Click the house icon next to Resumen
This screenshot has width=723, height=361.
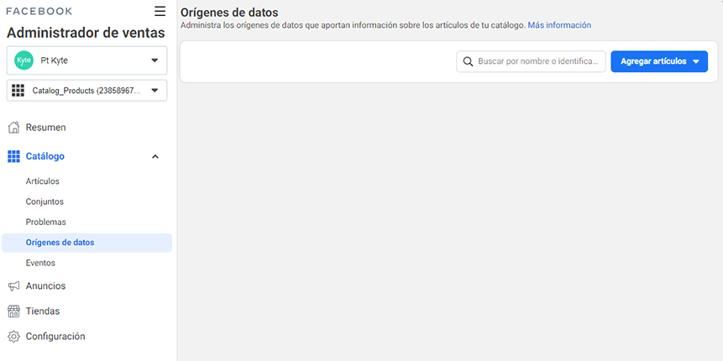pos(13,128)
